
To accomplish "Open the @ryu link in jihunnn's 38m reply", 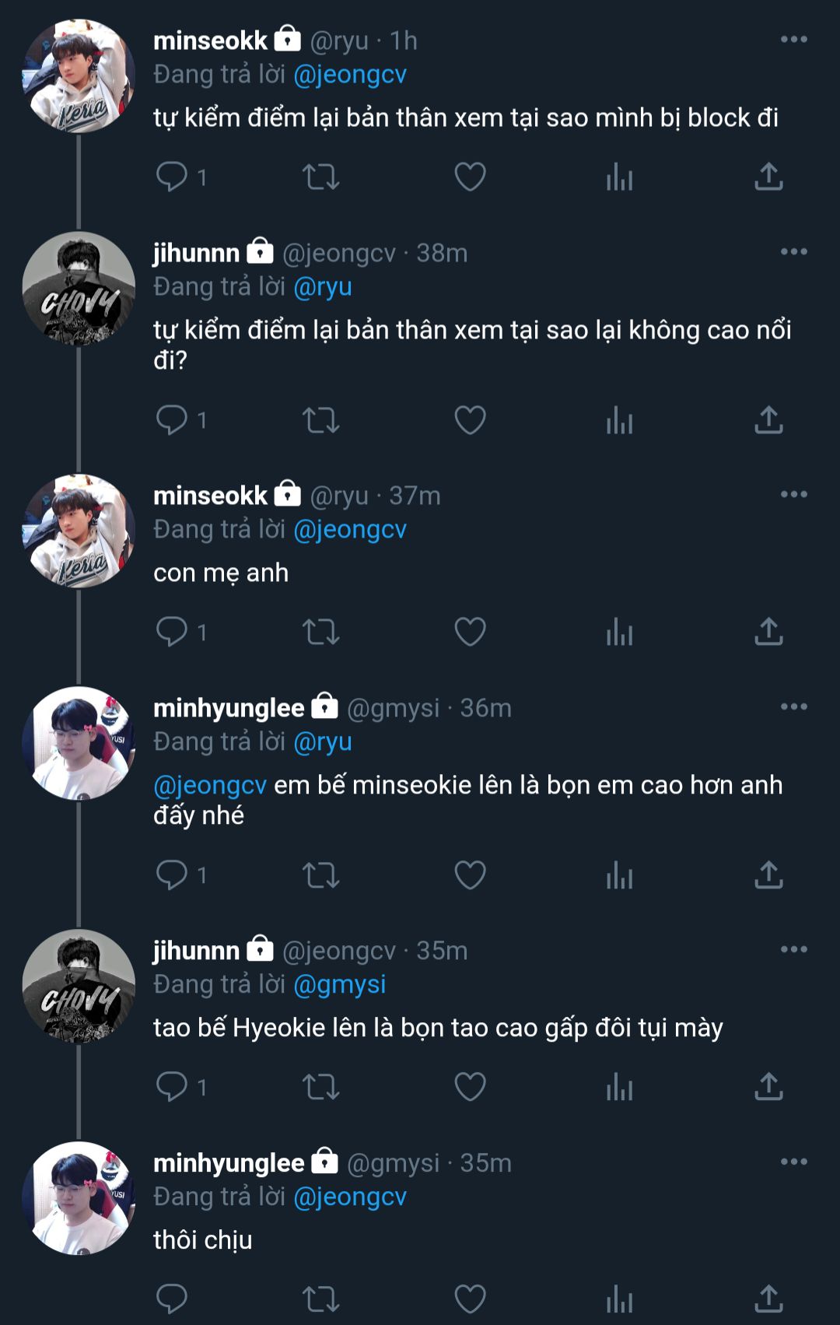I will pyautogui.click(x=323, y=287).
